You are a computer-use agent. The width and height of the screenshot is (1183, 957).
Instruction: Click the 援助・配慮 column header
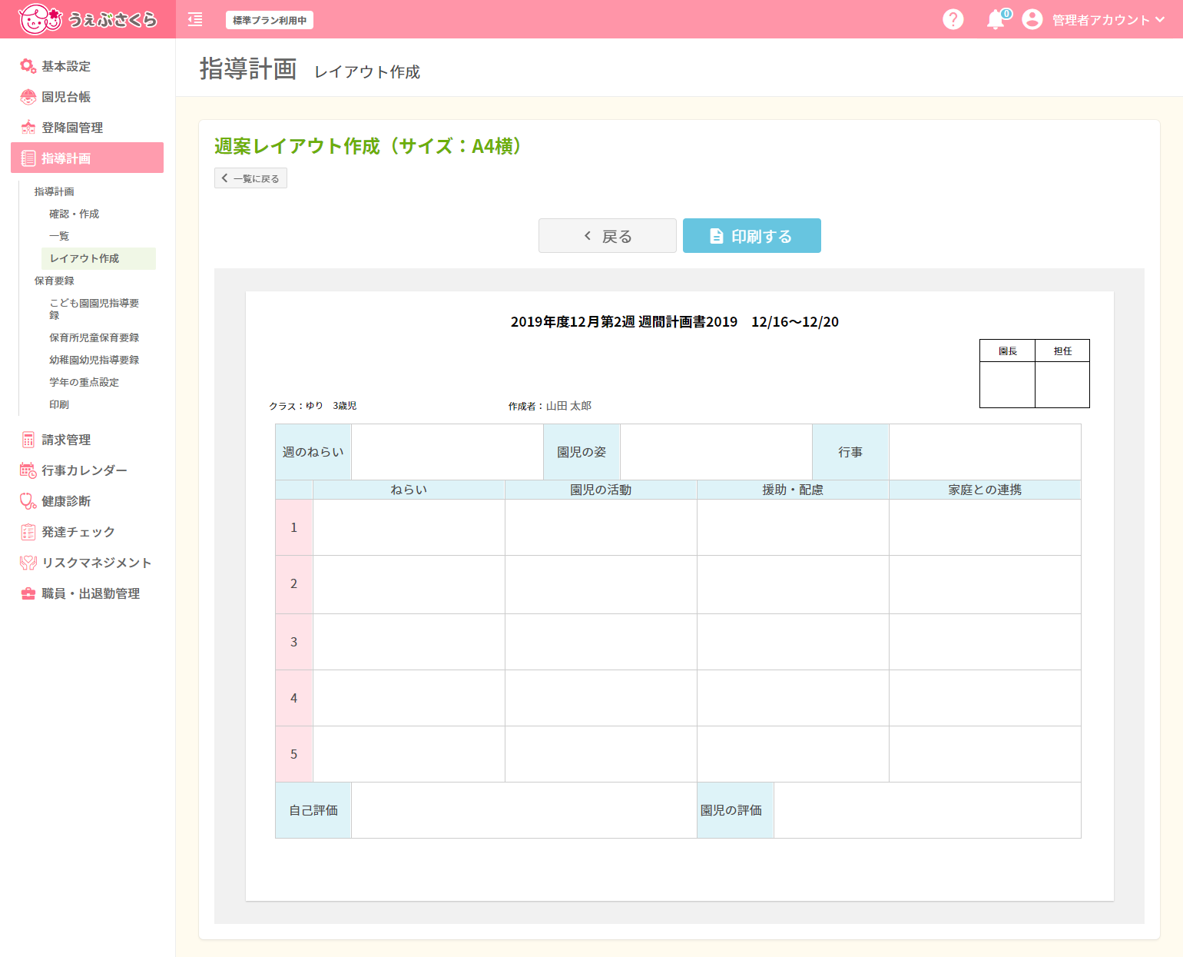click(793, 490)
